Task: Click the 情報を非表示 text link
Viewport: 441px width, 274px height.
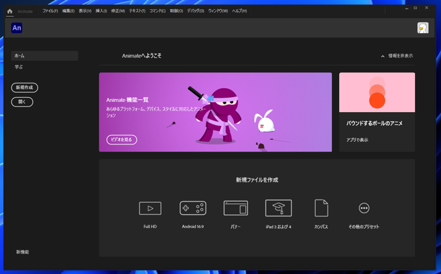Action: [x=401, y=56]
